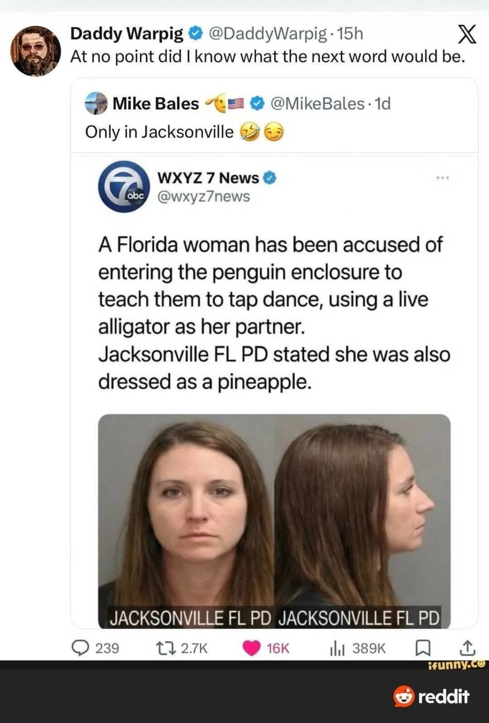This screenshot has width=489, height=723.
Task: Bookmark this post
Action: [x=423, y=648]
